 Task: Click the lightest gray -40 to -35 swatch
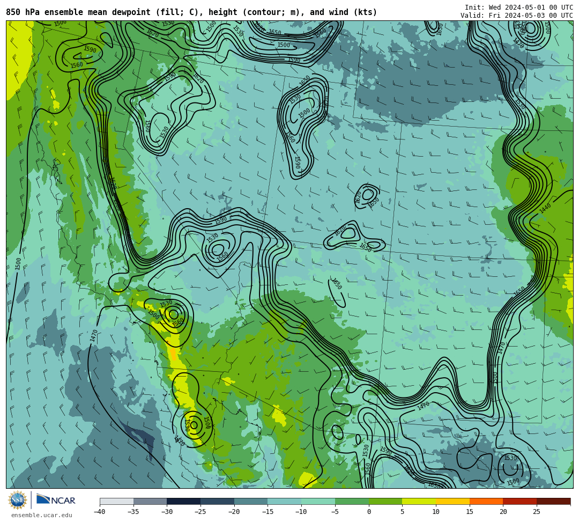117,501
